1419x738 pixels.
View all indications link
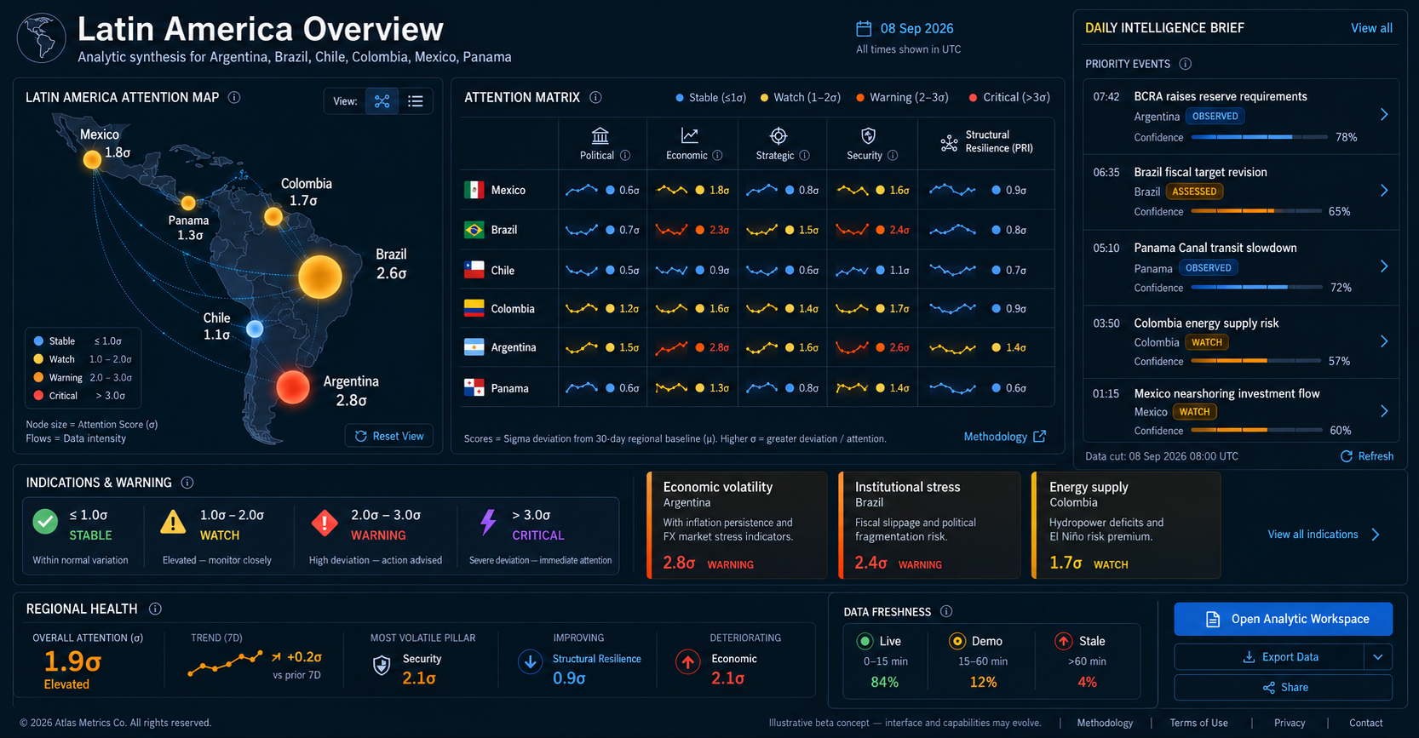[1324, 535]
